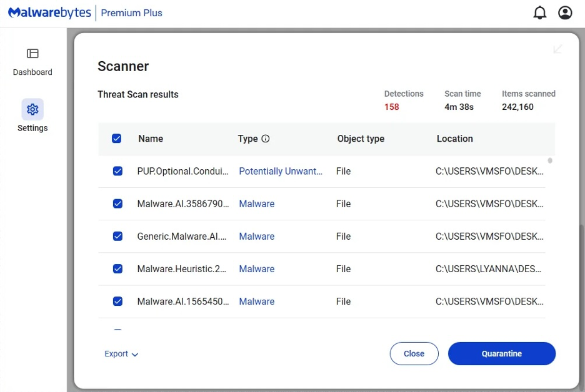This screenshot has width=585, height=392.
Task: Select the Generic.Malware.AI.... name text
Action: (x=182, y=236)
